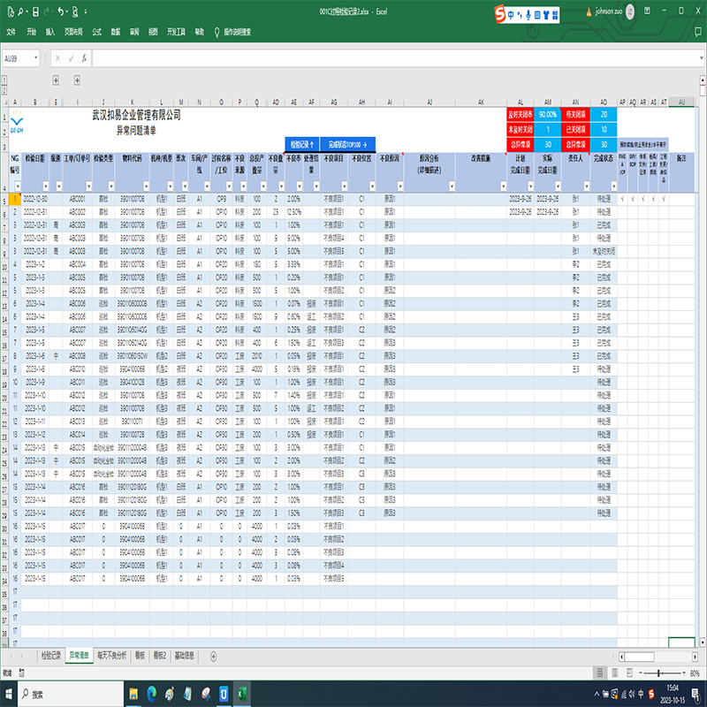Image resolution: width=707 pixels, height=707 pixels.
Task: Click the greyed redo arrow icon
Action: click(47, 11)
